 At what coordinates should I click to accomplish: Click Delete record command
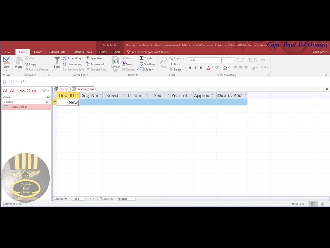tap(128, 69)
